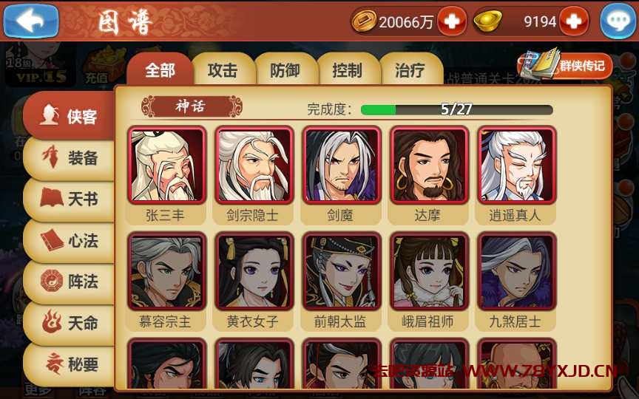Select 侠客 category in sidebar

pos(69,116)
